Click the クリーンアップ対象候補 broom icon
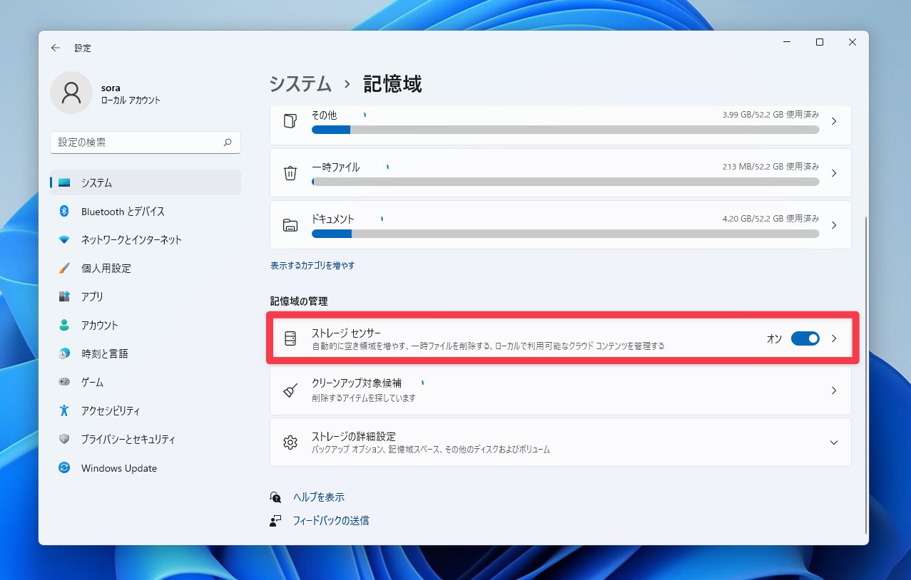The height and width of the screenshot is (580, 911). [290, 390]
